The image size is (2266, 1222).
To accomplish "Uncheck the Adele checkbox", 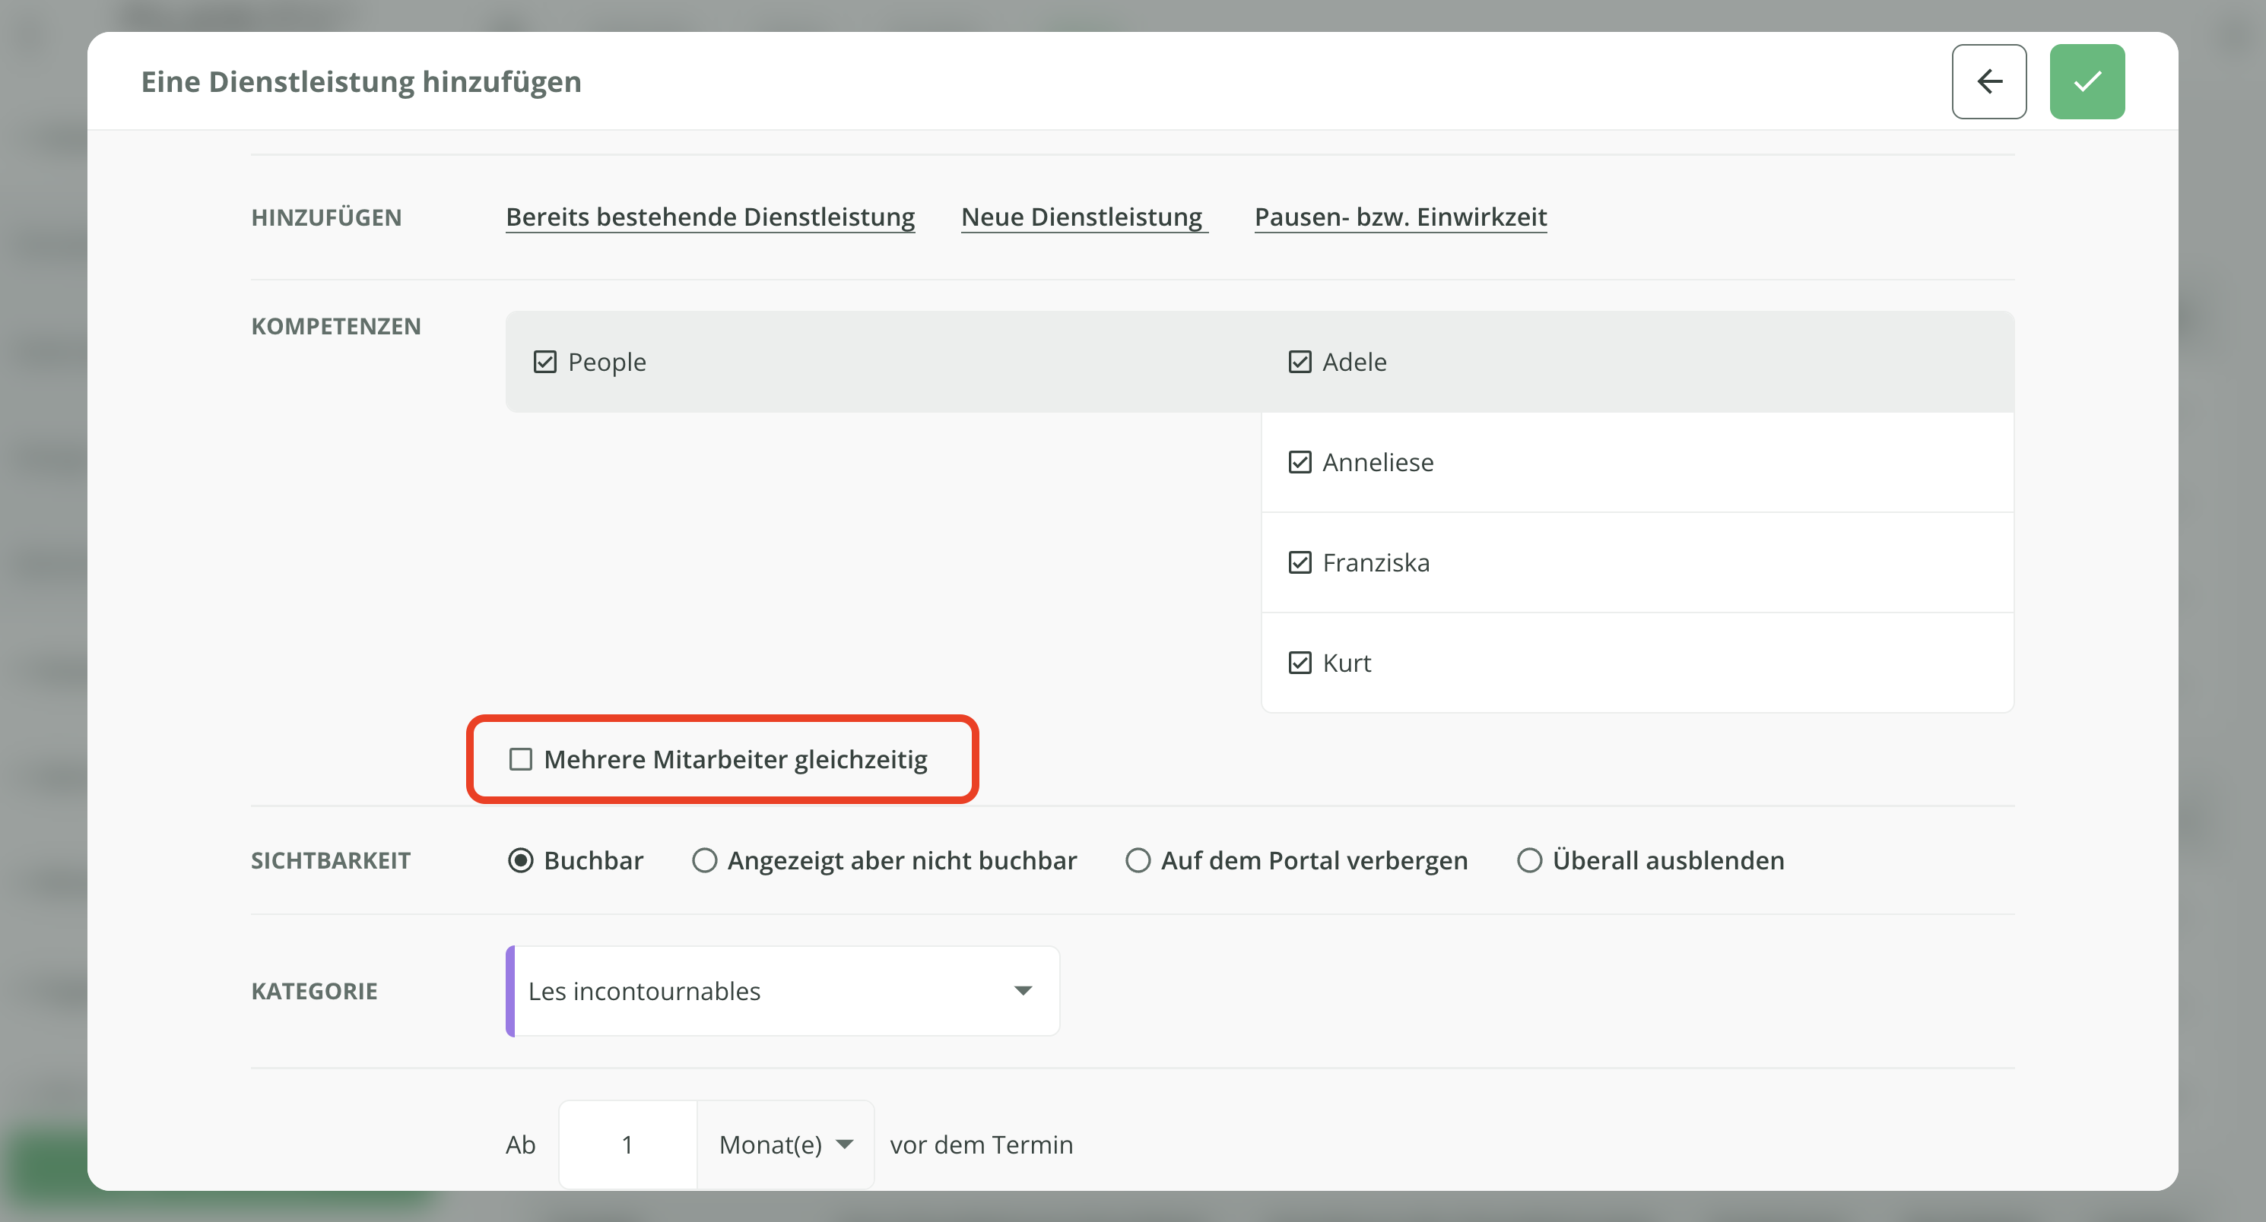I will point(1300,362).
